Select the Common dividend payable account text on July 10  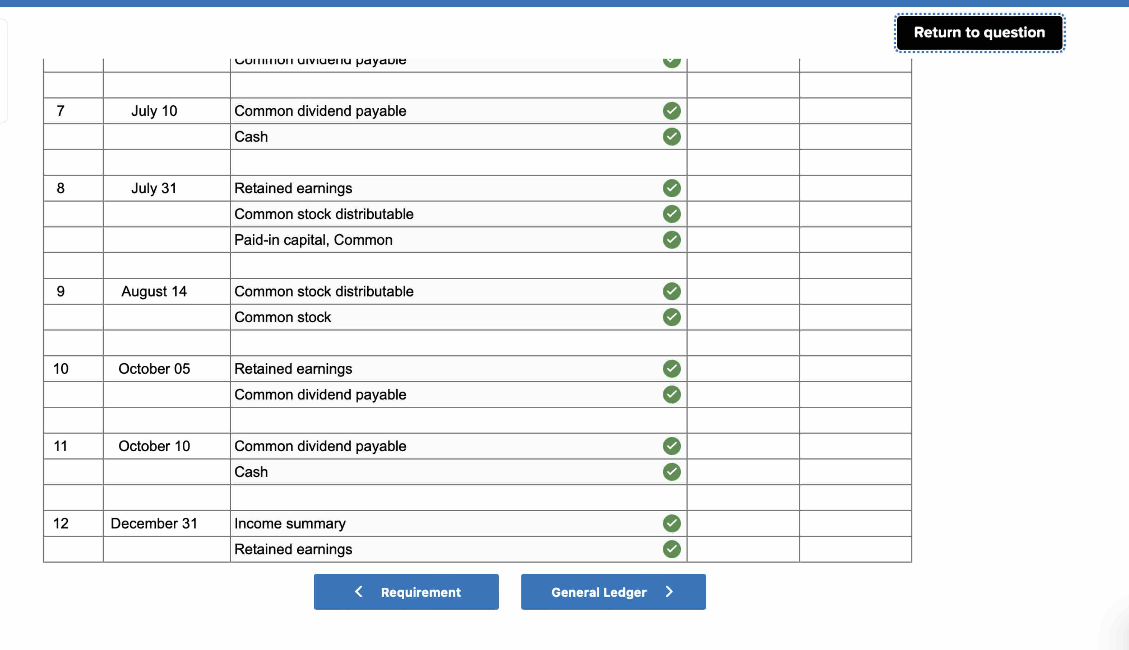[x=320, y=111]
